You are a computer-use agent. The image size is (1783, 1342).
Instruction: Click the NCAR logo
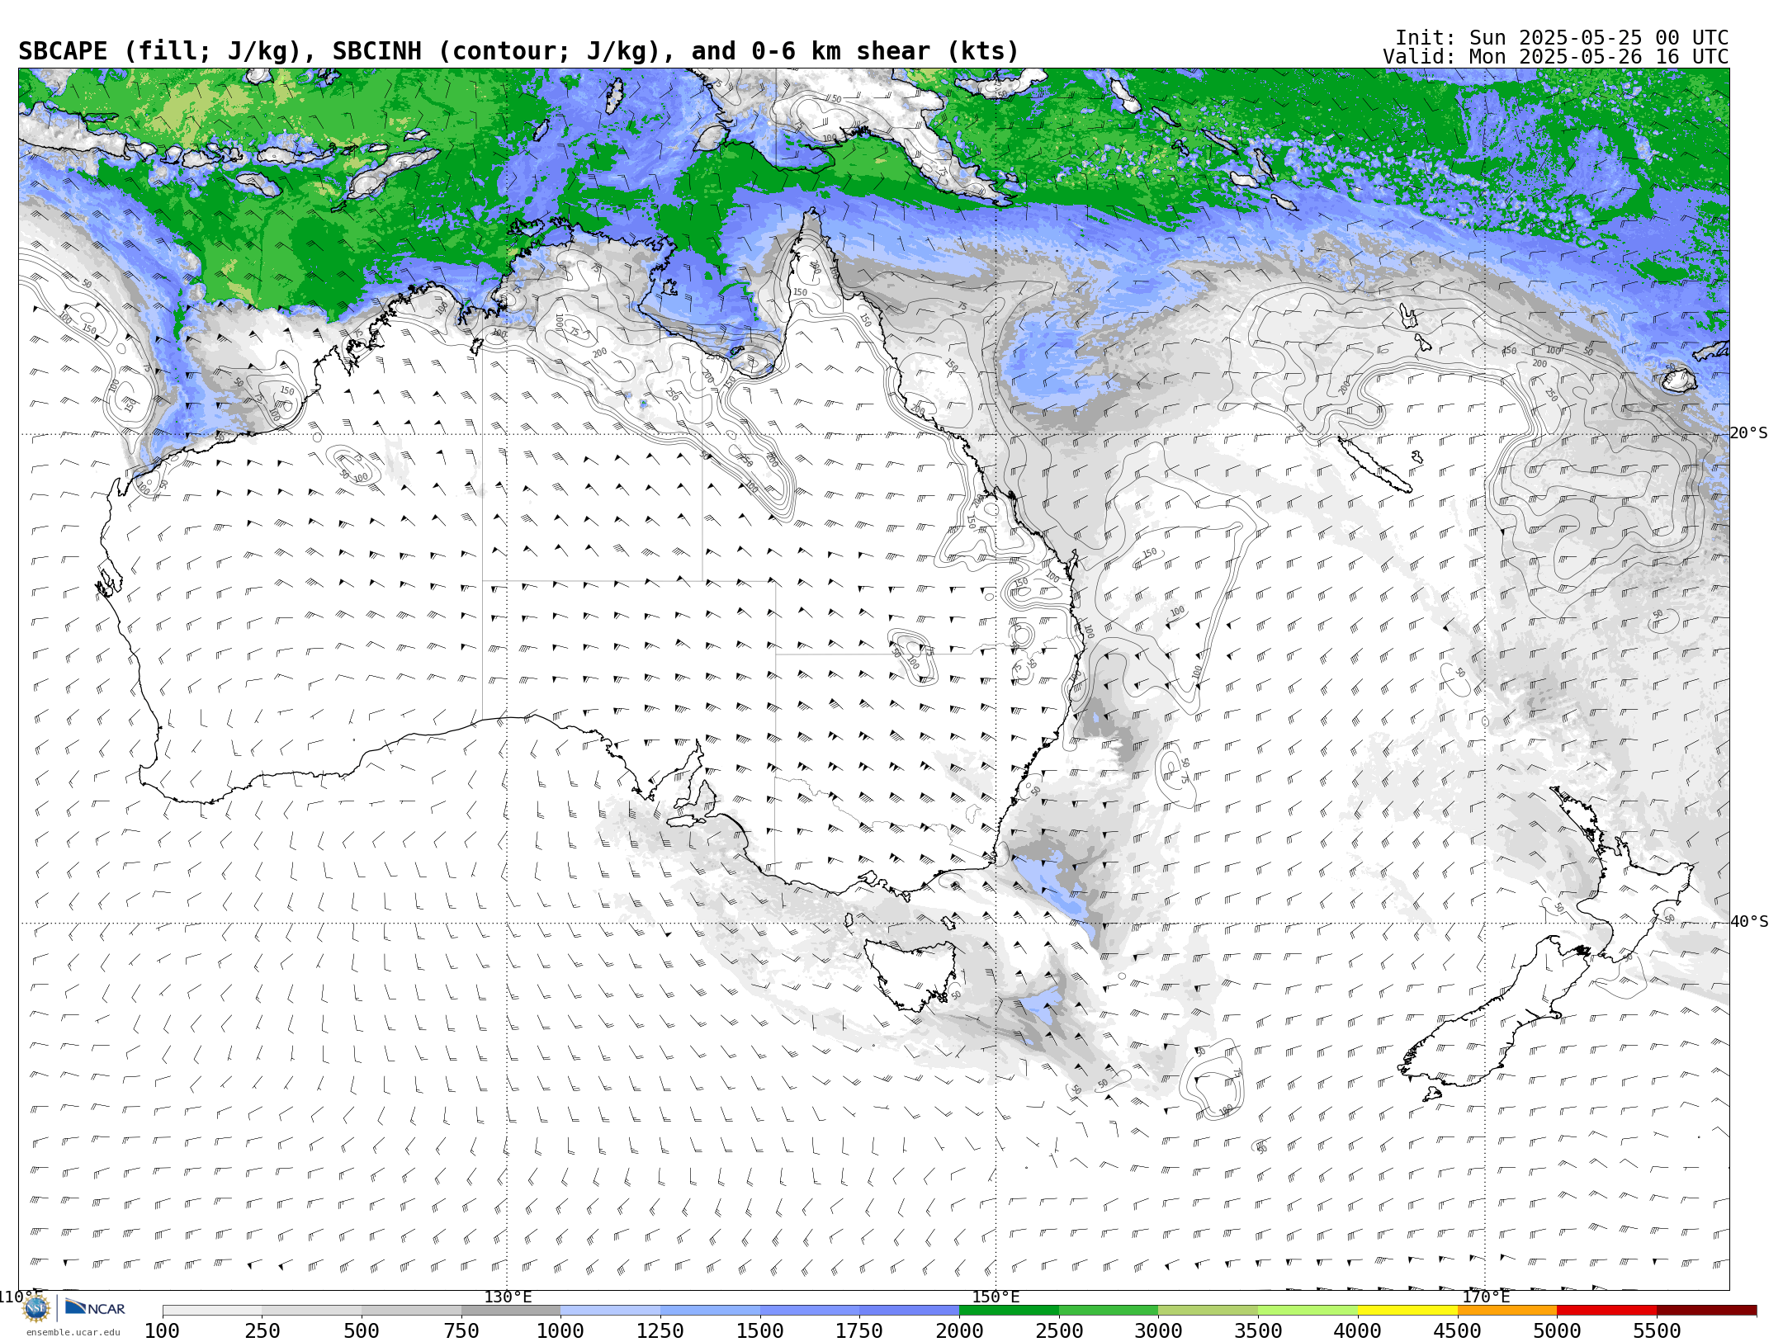pyautogui.click(x=95, y=1308)
